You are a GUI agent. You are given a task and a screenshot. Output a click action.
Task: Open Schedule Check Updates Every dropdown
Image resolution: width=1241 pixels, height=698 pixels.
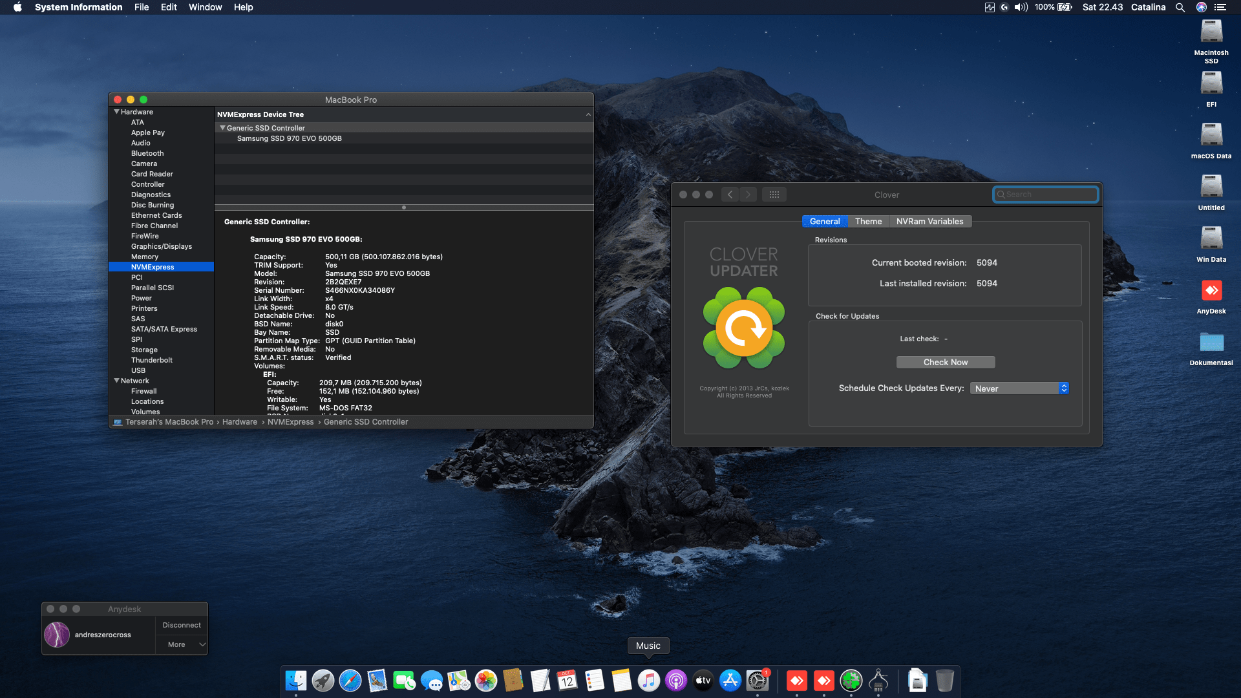[1019, 388]
